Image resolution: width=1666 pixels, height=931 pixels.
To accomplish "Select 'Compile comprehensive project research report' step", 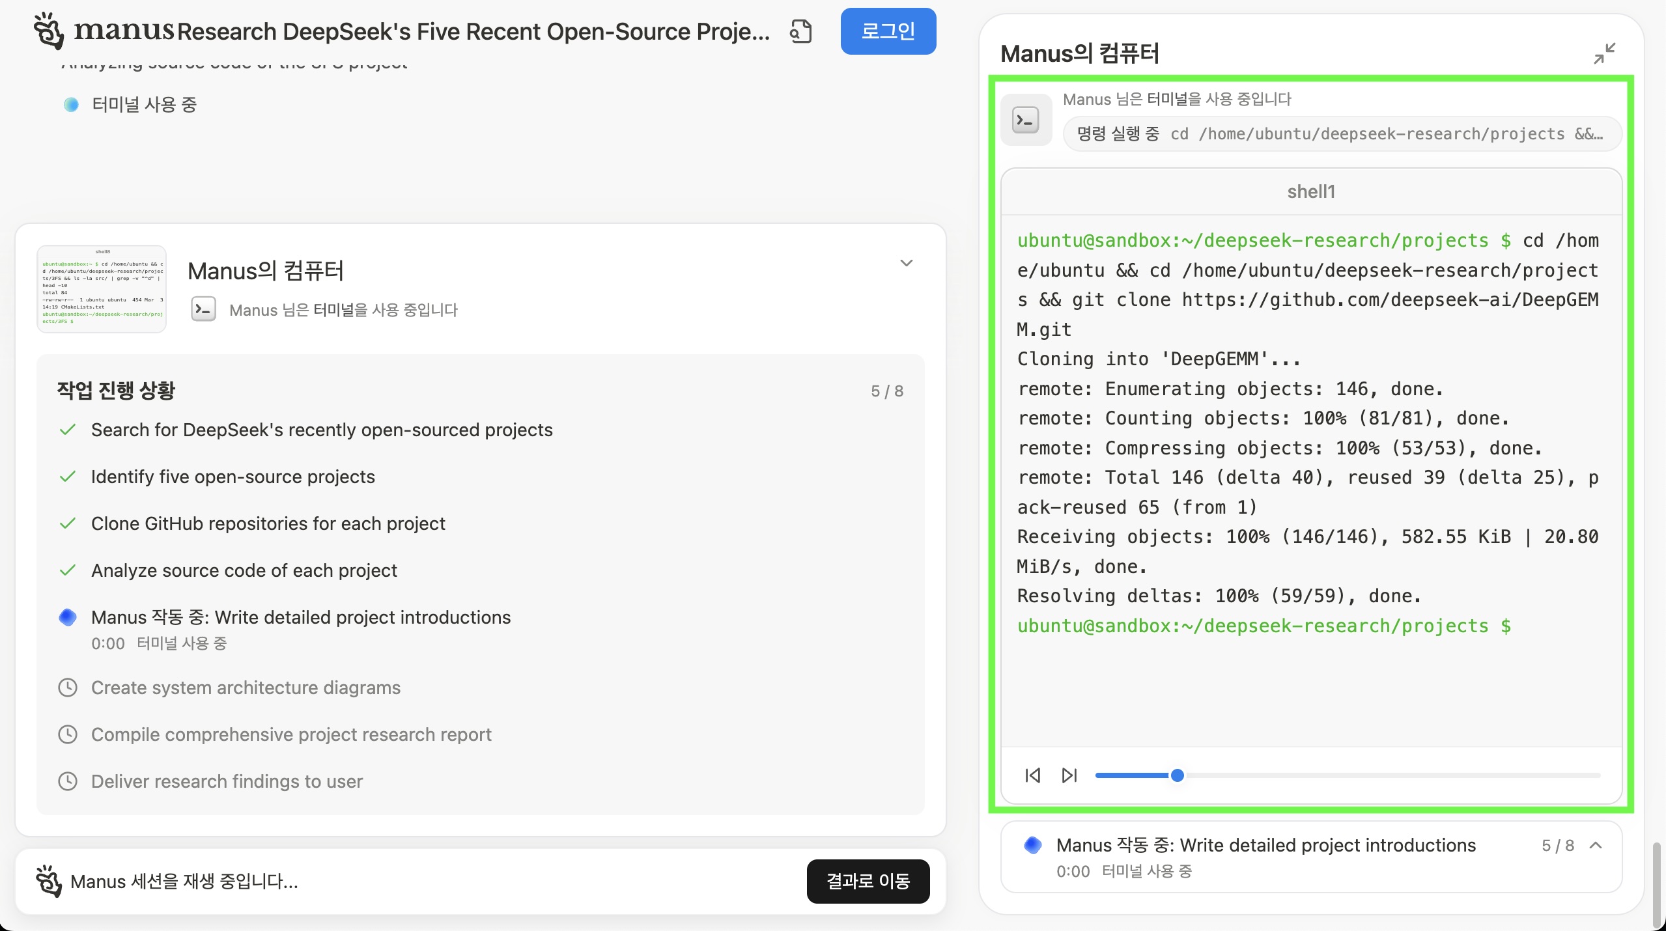I will tap(291, 734).
